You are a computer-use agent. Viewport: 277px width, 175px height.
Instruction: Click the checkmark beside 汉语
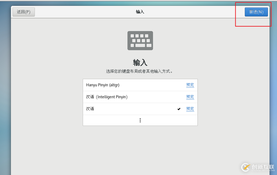[x=179, y=109]
